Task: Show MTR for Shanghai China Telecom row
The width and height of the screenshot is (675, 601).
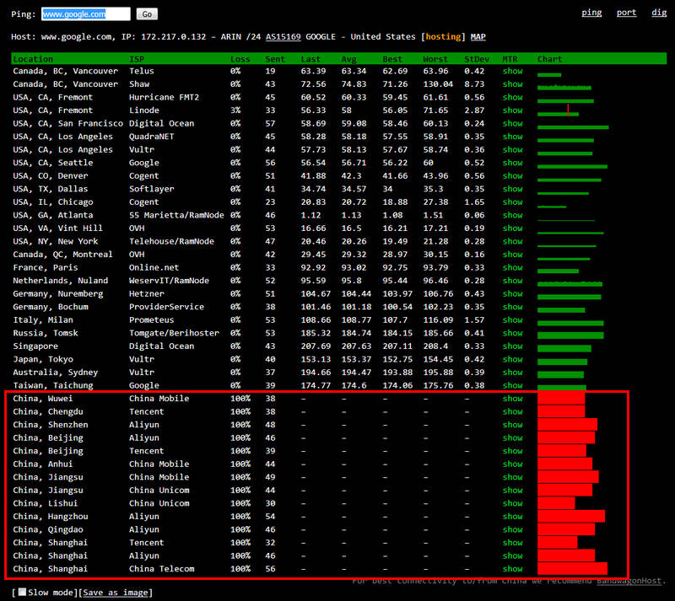Action: [512, 569]
